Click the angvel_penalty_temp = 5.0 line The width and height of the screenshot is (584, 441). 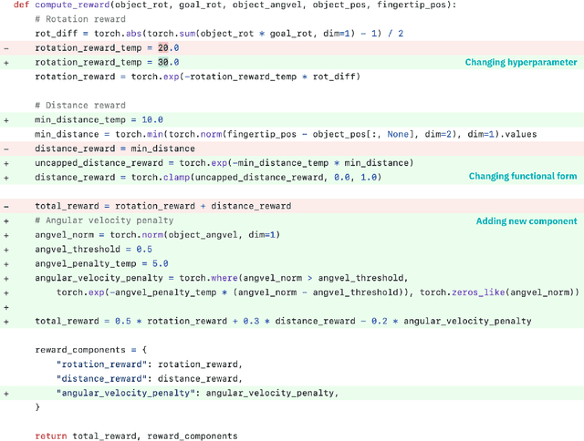pos(100,263)
